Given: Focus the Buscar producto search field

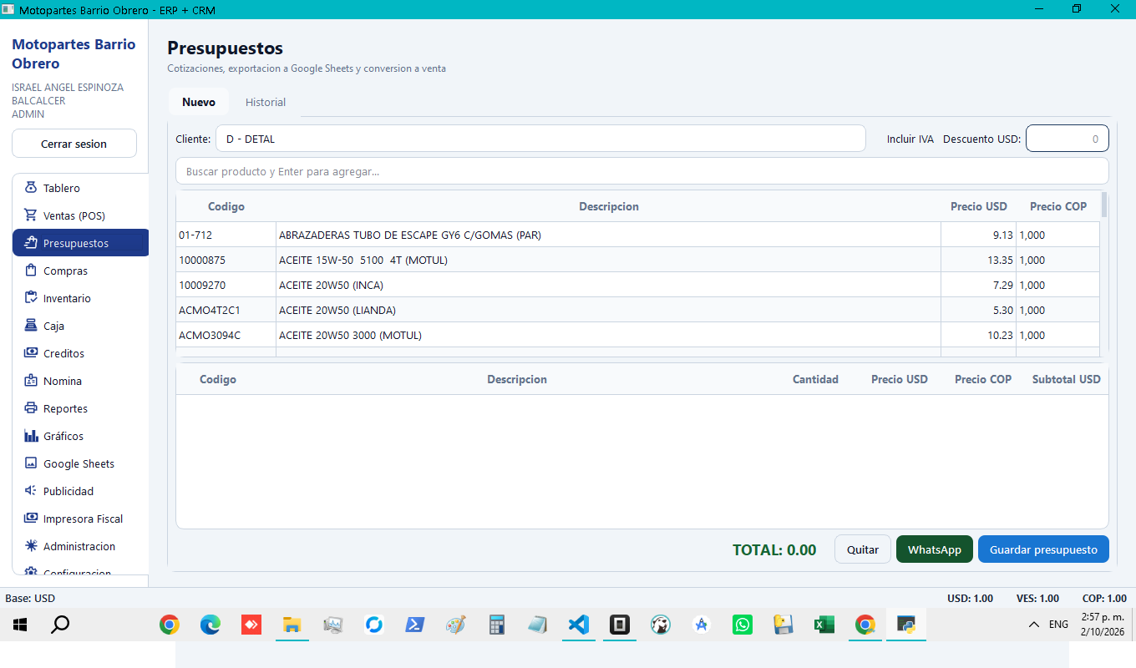Looking at the screenshot, I should click(x=642, y=171).
